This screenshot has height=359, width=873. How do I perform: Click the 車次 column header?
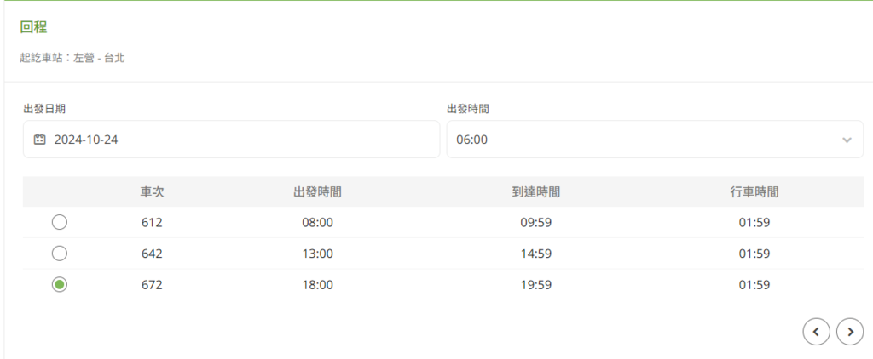(x=152, y=192)
